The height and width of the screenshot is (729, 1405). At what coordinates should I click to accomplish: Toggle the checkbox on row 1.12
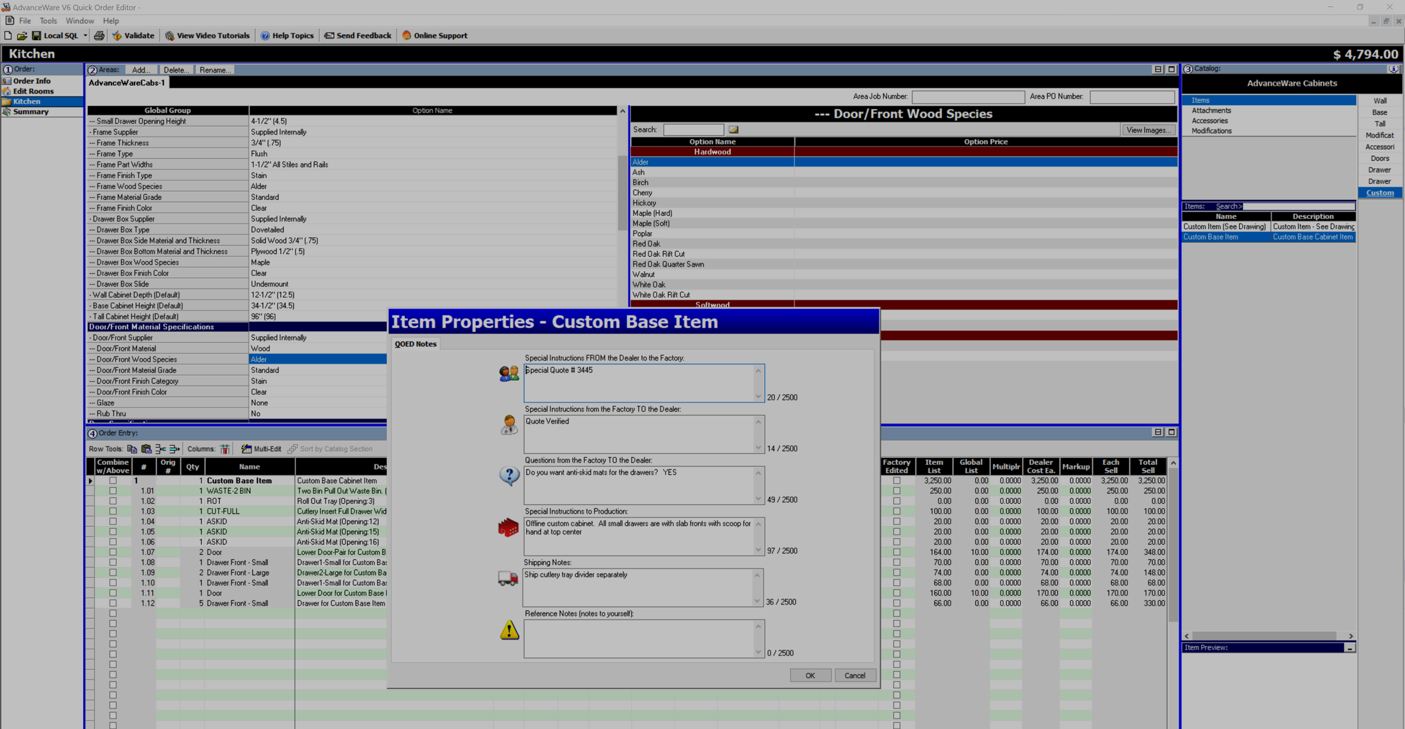(113, 603)
